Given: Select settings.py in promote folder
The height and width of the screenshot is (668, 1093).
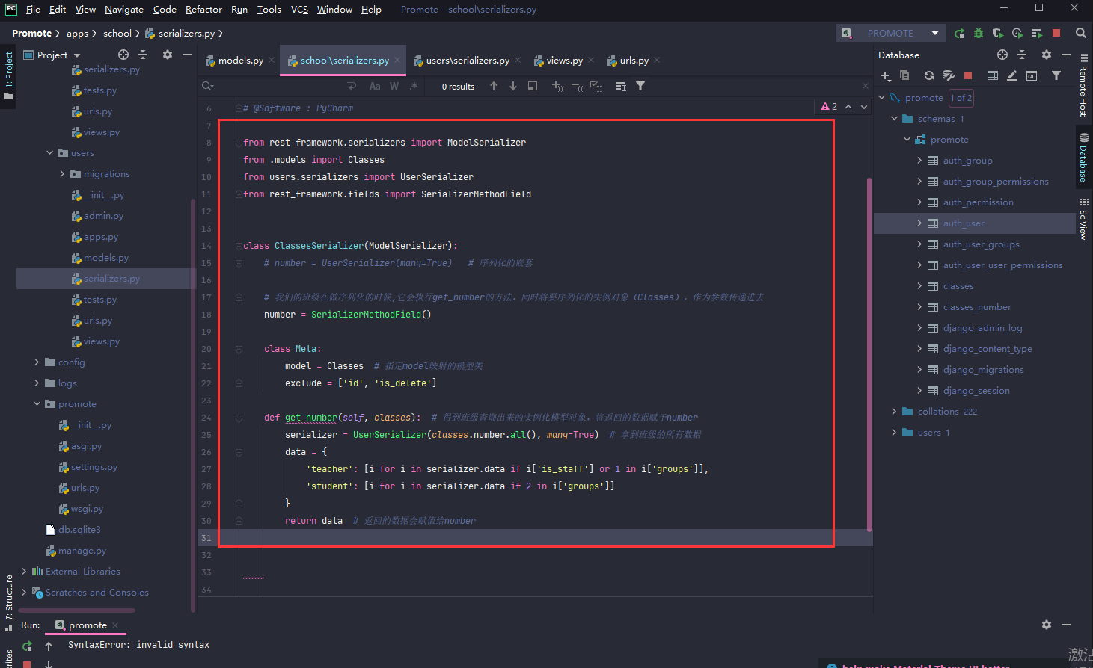Looking at the screenshot, I should coord(94,466).
